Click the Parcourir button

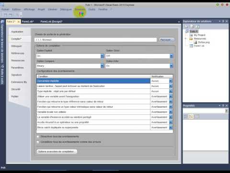click(x=167, y=40)
